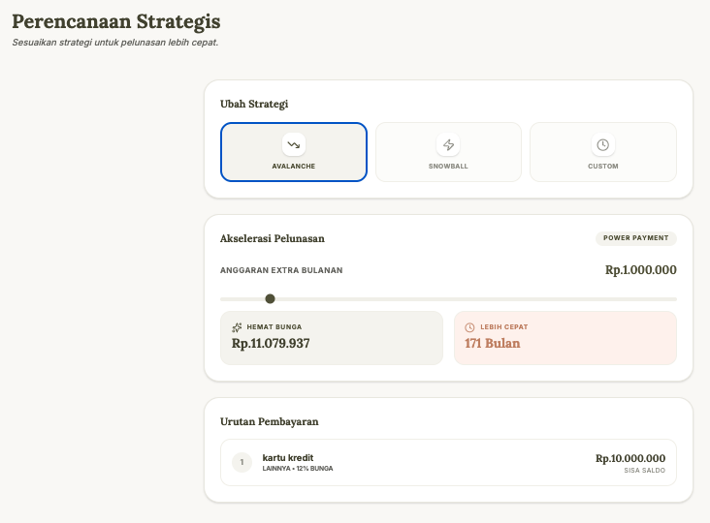Screen dimensions: 710x523
Task: Click the clock icon beside Lebih Cepat
Action: (470, 327)
